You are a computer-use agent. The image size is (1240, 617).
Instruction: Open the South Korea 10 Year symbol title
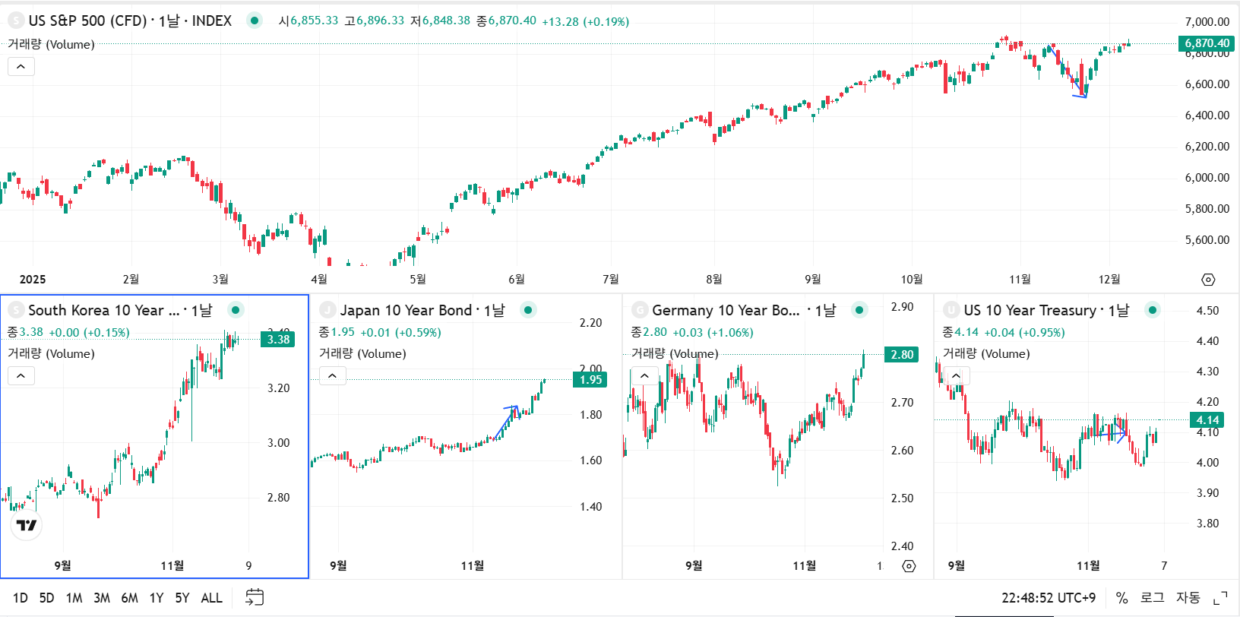point(104,310)
